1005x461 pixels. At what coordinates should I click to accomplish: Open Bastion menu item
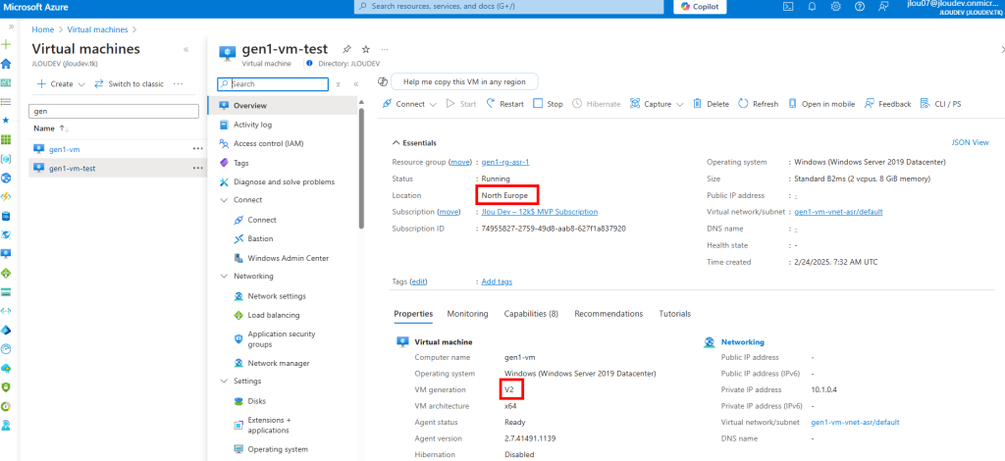260,238
